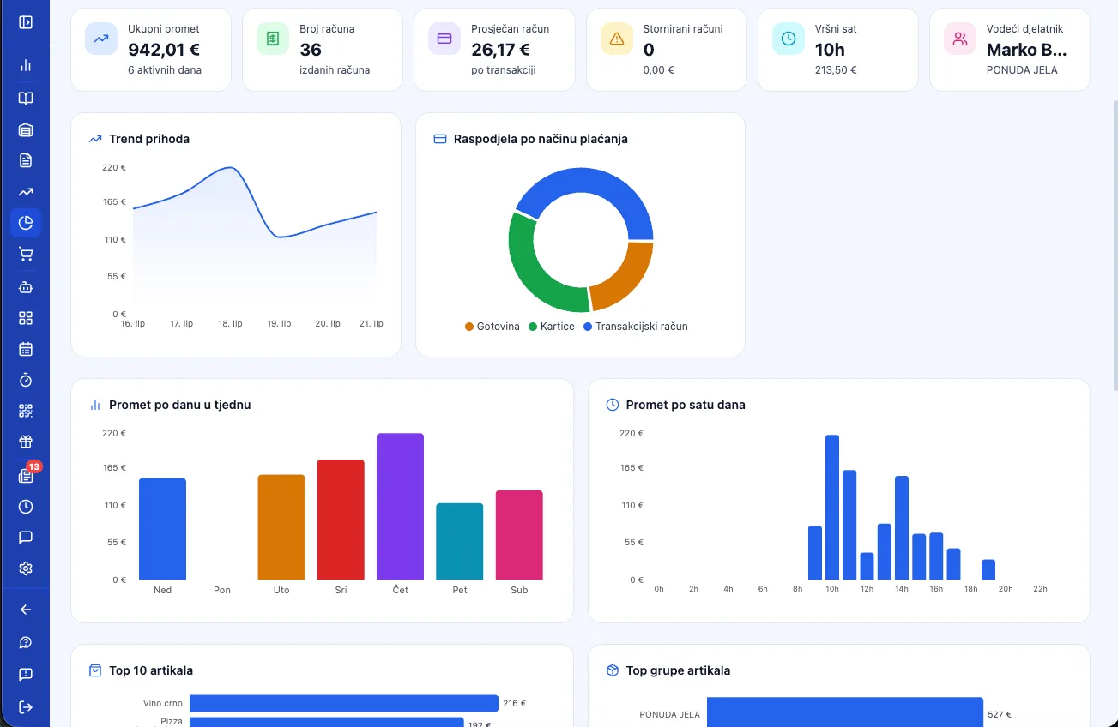Click the Vodeći djelatnik summary card
This screenshot has height=727, width=1118.
click(x=1010, y=50)
